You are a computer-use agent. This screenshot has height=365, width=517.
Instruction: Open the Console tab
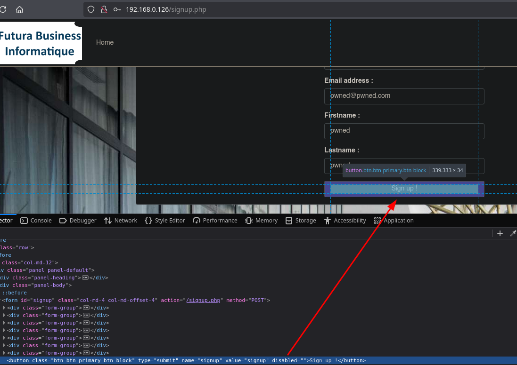click(36, 221)
